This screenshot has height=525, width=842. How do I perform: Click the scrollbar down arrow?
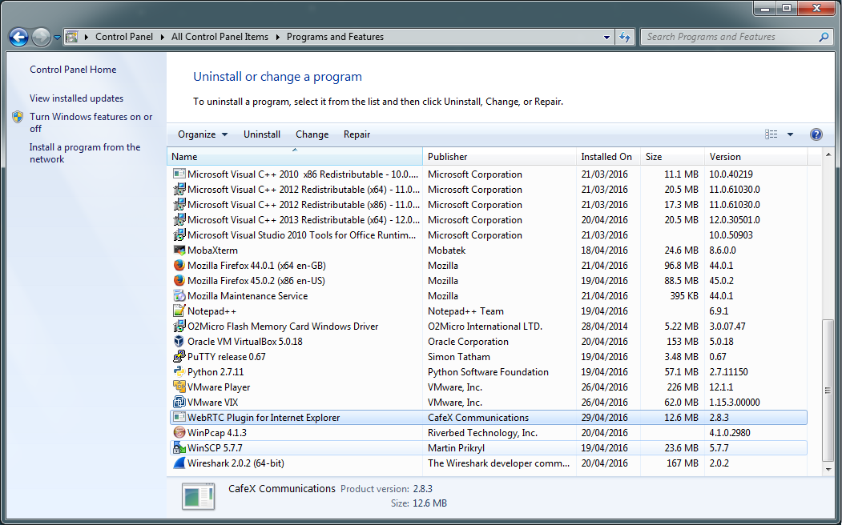pyautogui.click(x=828, y=470)
